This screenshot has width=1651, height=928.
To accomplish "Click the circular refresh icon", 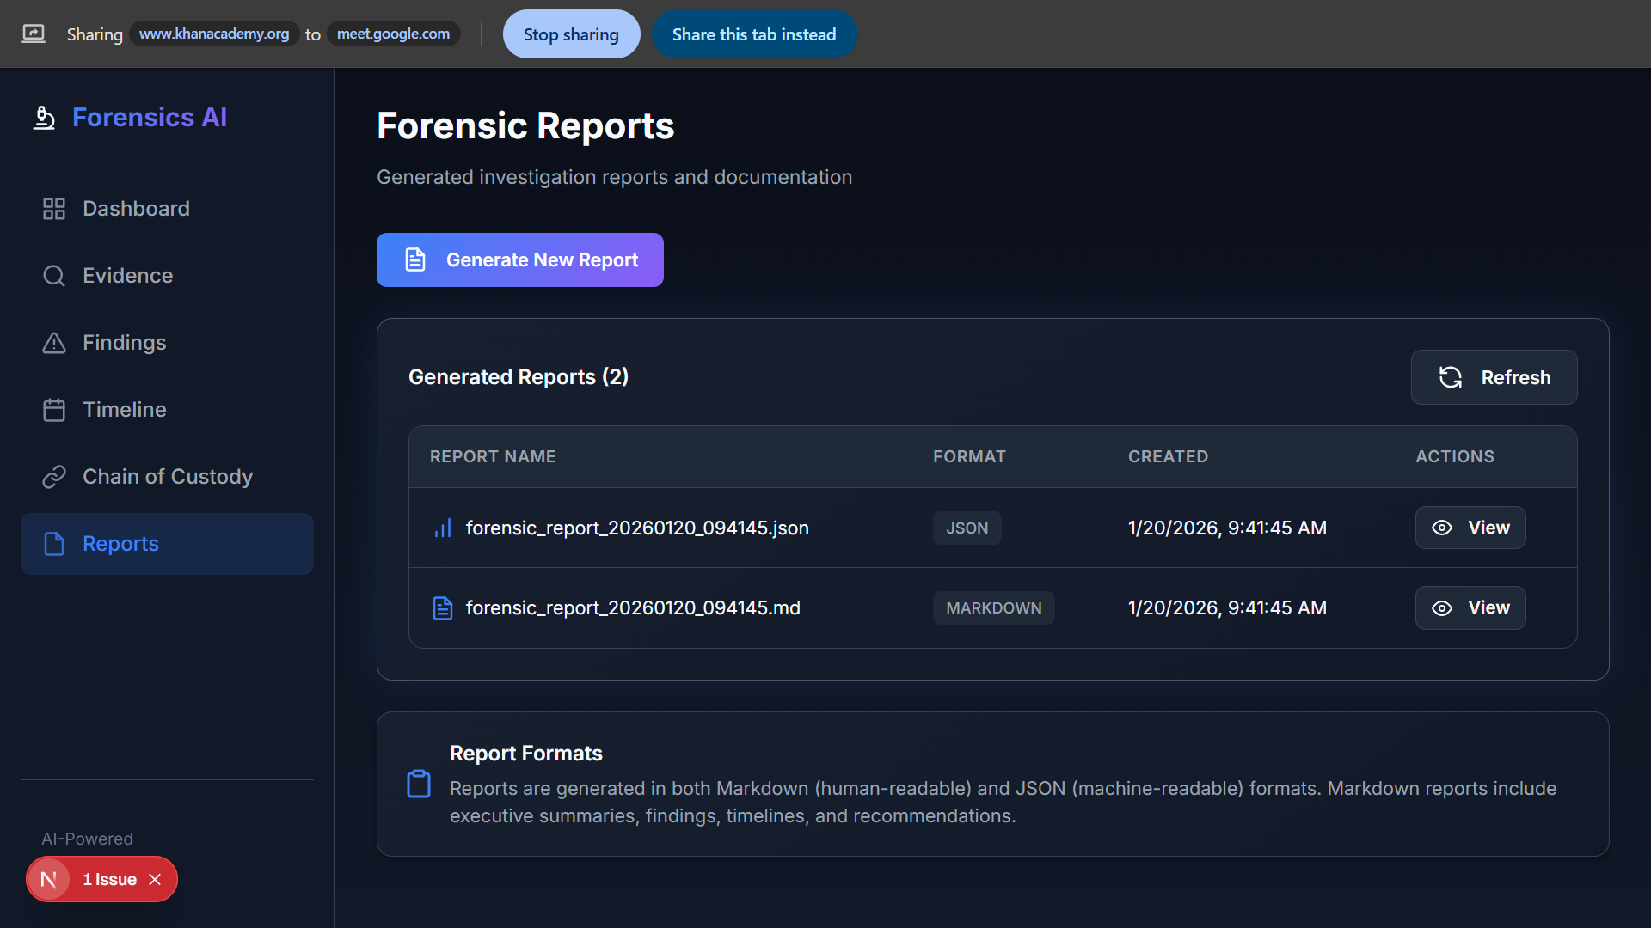I will point(1452,377).
